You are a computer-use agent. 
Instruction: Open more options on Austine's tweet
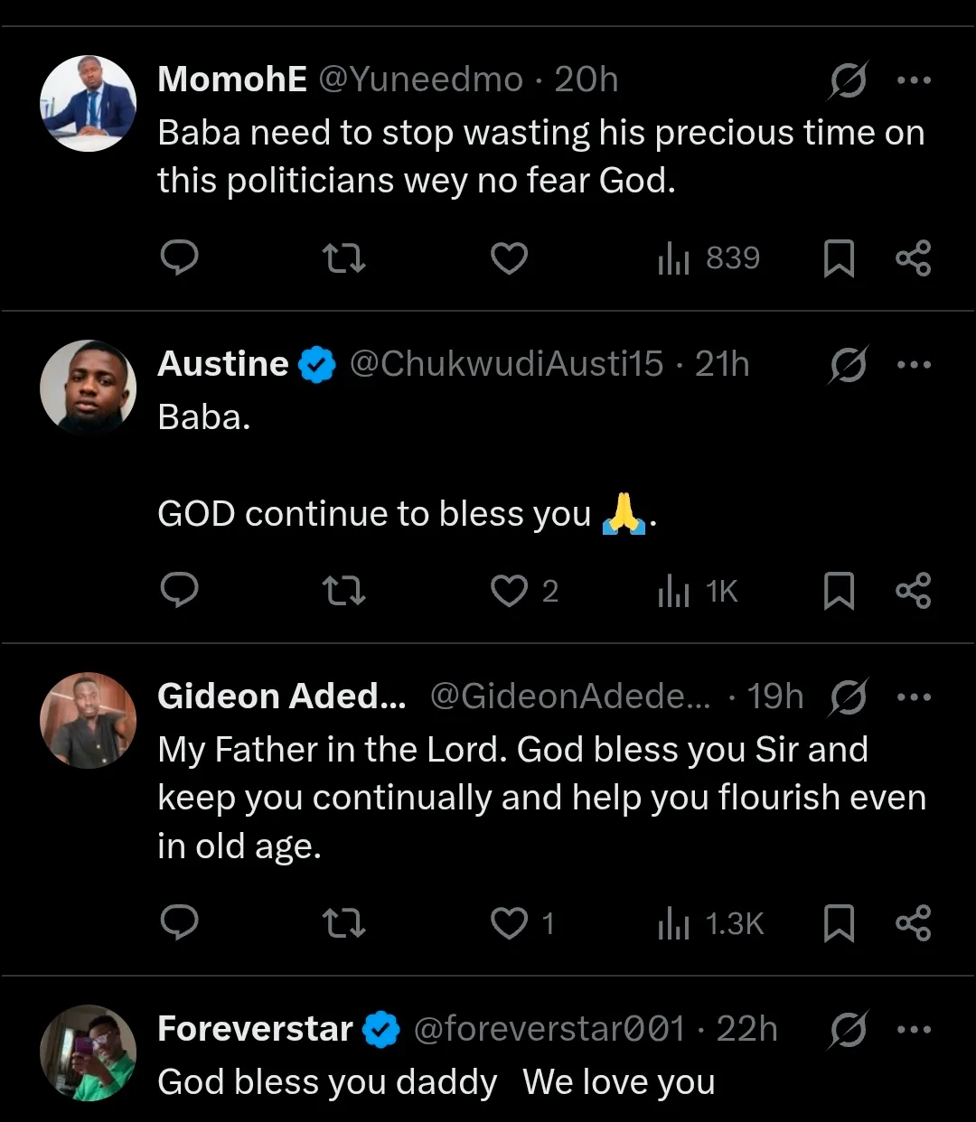pos(913,365)
